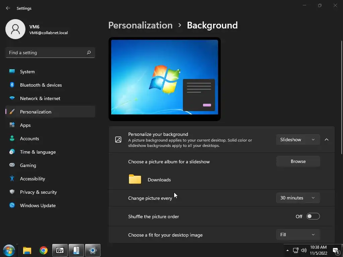This screenshot has height=257, width=343.
Task: Click the Downloads folder icon
Action: click(x=135, y=179)
